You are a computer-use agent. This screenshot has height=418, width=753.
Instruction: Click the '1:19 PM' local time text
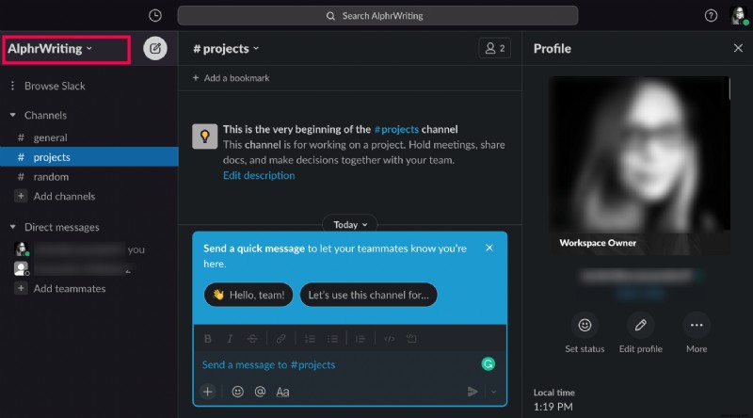(x=553, y=407)
